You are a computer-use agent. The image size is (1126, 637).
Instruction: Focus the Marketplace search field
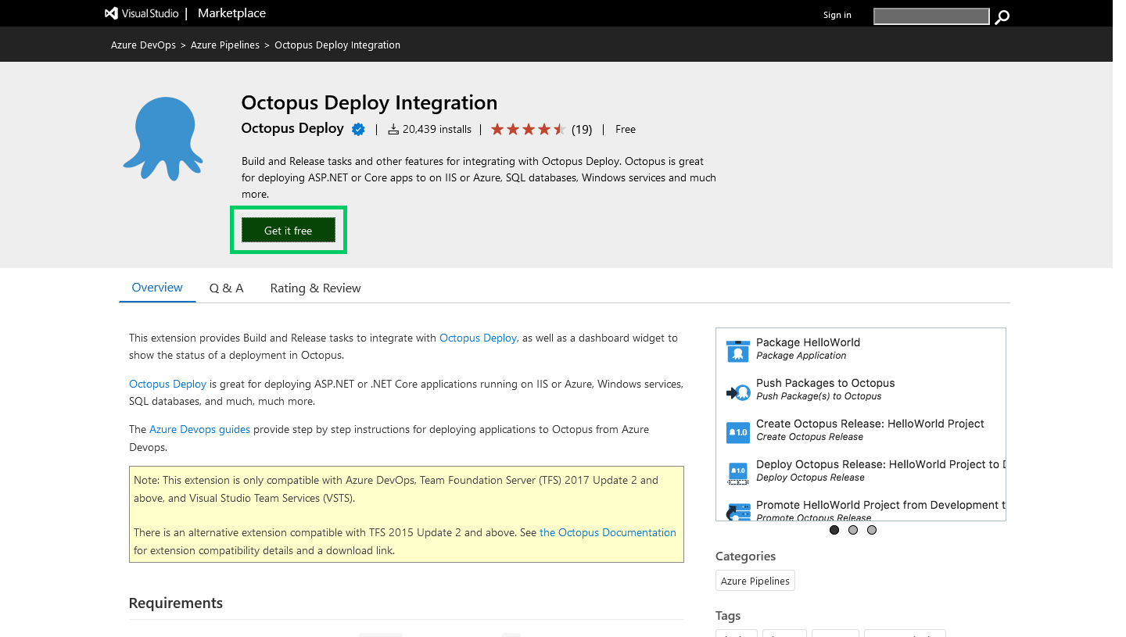point(931,16)
